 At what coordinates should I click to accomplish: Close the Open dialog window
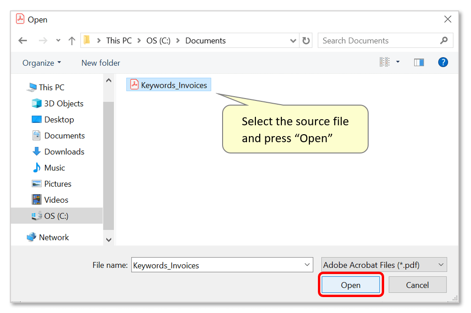pos(448,19)
